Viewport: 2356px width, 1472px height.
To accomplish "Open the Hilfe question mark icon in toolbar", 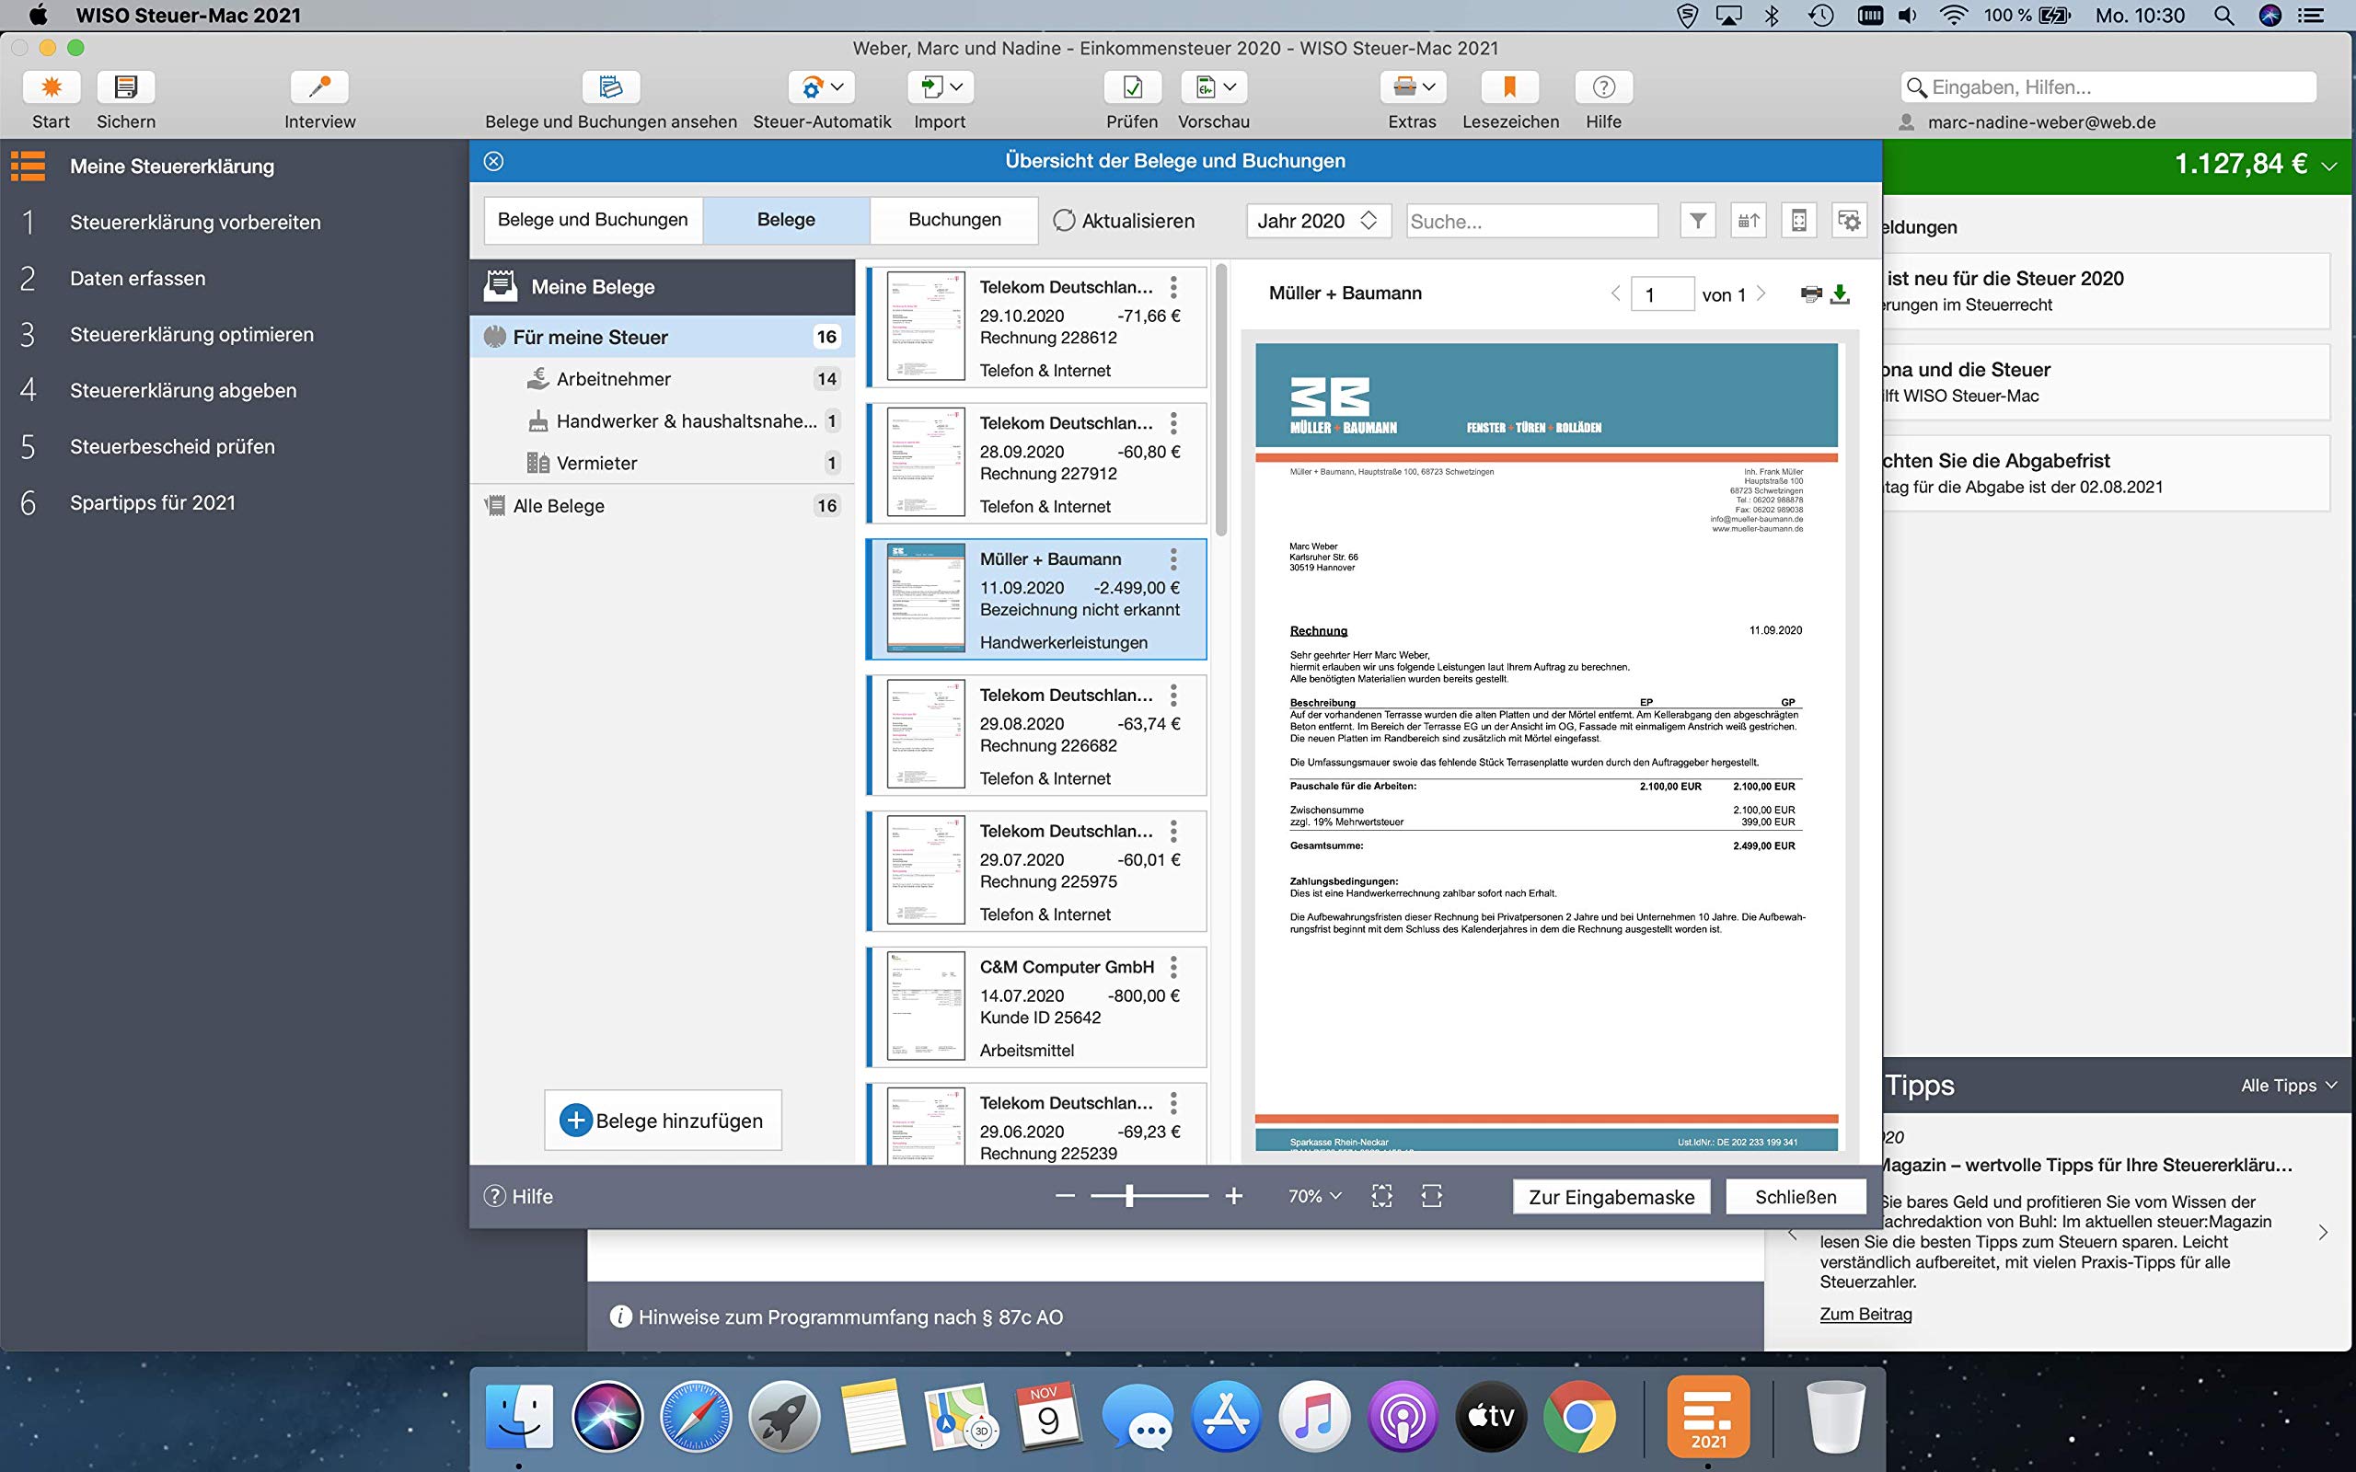I will pyautogui.click(x=1603, y=86).
